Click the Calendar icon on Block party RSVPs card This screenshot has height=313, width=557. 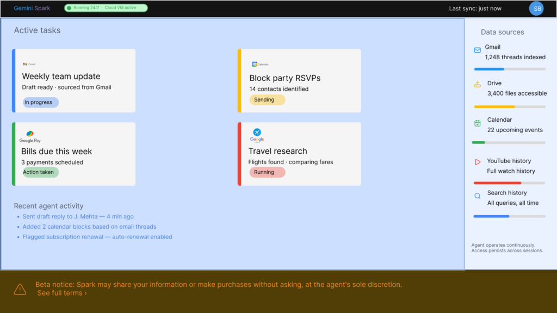point(260,64)
